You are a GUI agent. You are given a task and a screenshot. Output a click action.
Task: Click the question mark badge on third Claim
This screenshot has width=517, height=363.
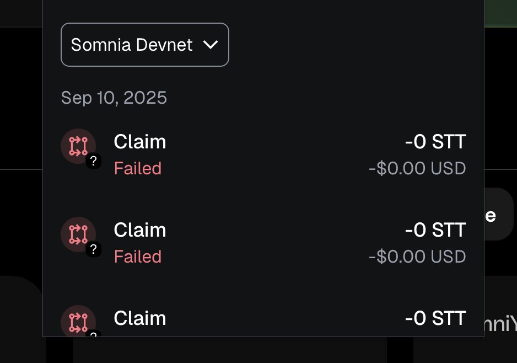click(94, 333)
